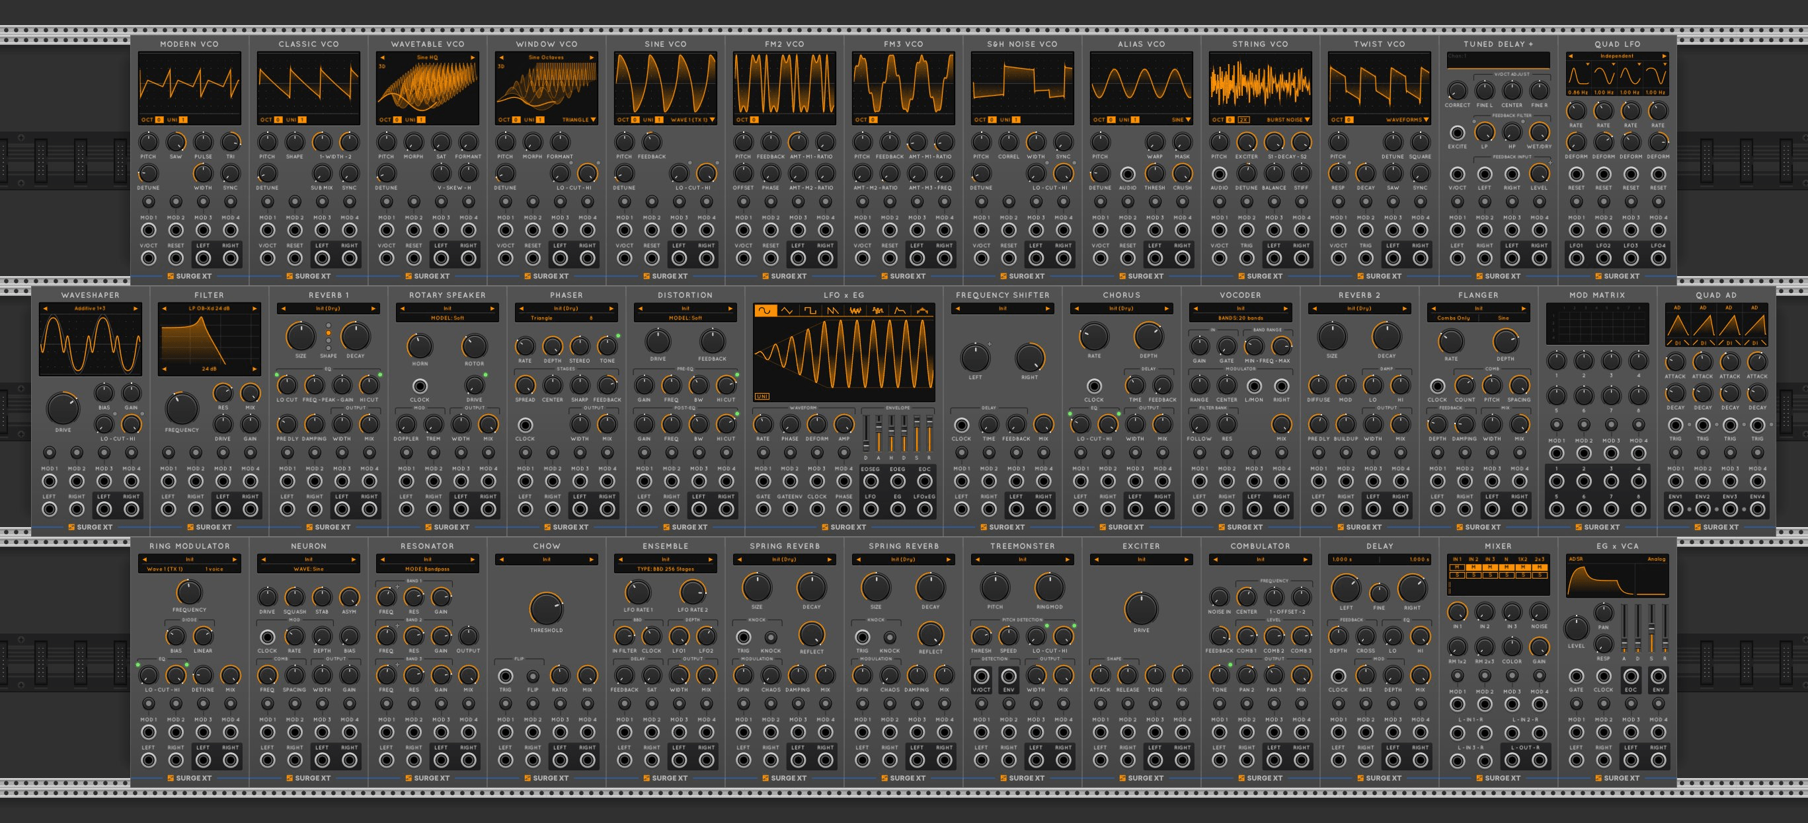Select the sawtooth wave icon in LFO x EG
The width and height of the screenshot is (1808, 823).
pyautogui.click(x=833, y=310)
